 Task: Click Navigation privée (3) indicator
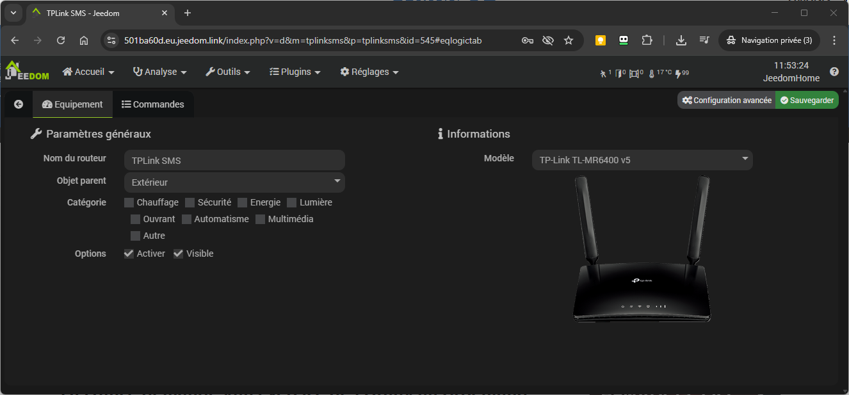click(x=770, y=40)
